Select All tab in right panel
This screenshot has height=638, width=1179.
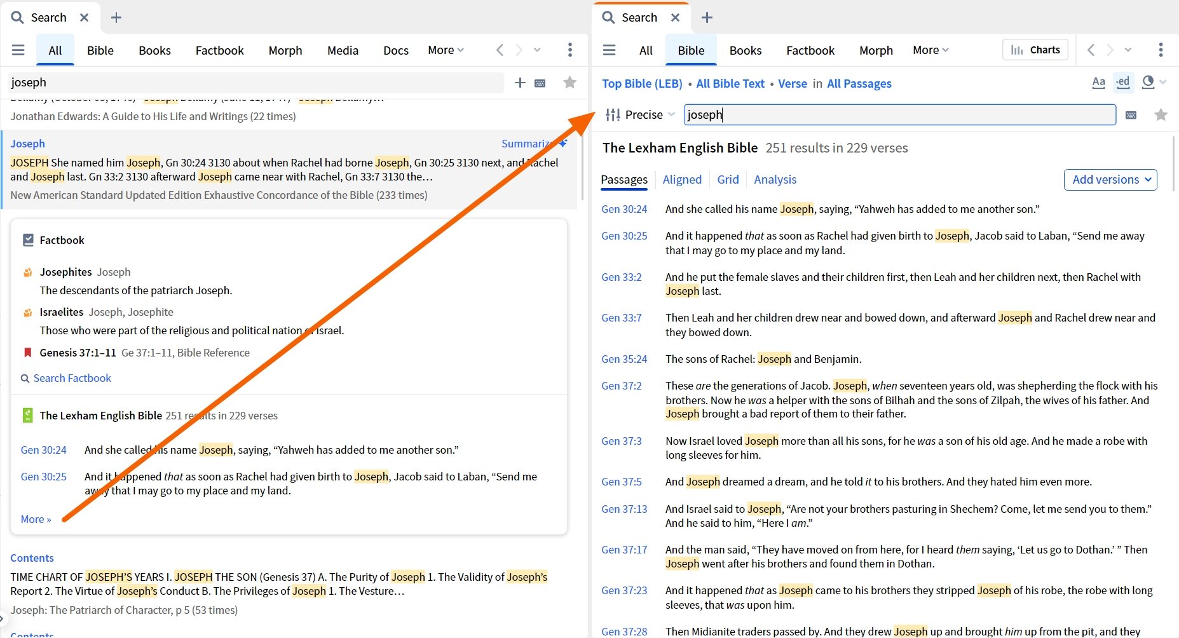[x=646, y=50]
